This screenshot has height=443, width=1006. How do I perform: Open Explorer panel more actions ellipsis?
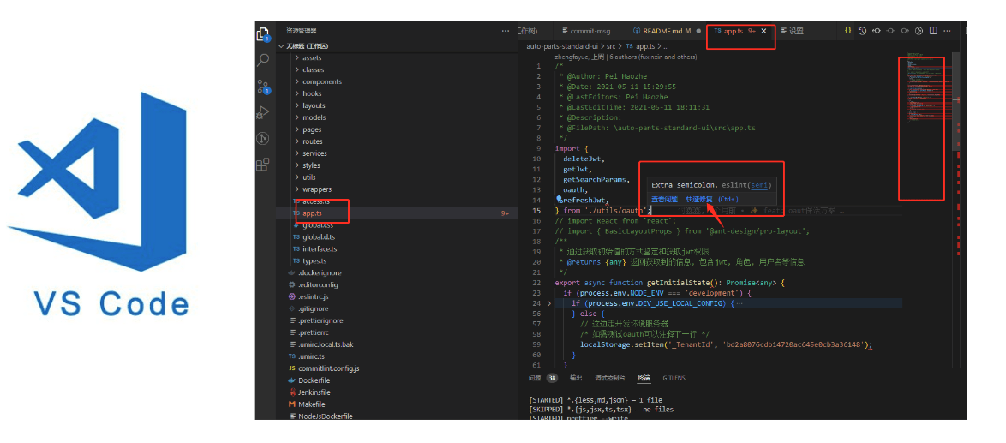pyautogui.click(x=506, y=31)
